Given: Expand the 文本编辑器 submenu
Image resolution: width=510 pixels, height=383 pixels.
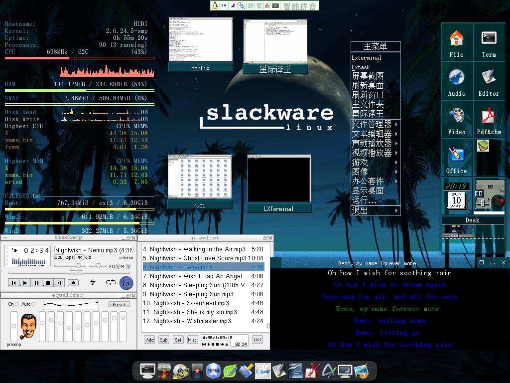Looking at the screenshot, I should coord(376,134).
